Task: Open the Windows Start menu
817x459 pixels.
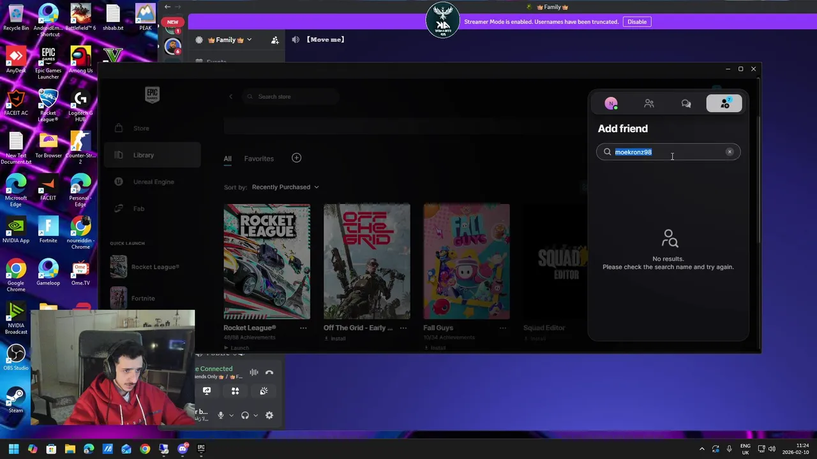Action: [13, 449]
